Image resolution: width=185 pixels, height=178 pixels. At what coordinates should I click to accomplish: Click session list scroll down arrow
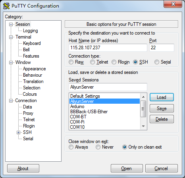pyautogui.click(x=143, y=126)
